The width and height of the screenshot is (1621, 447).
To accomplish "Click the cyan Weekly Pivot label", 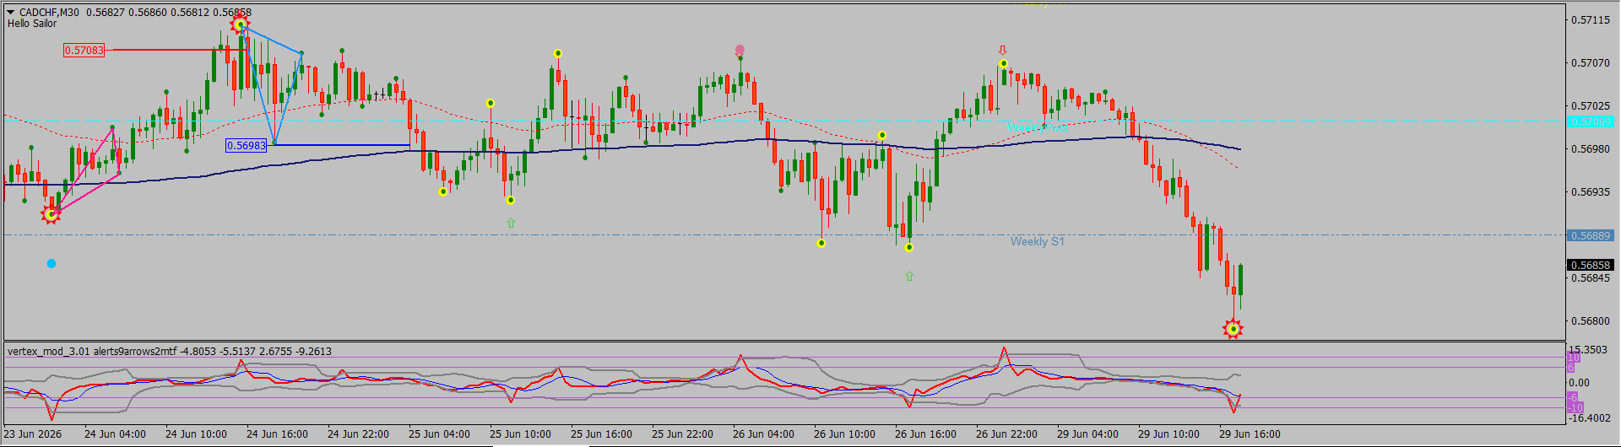I will tap(1038, 127).
